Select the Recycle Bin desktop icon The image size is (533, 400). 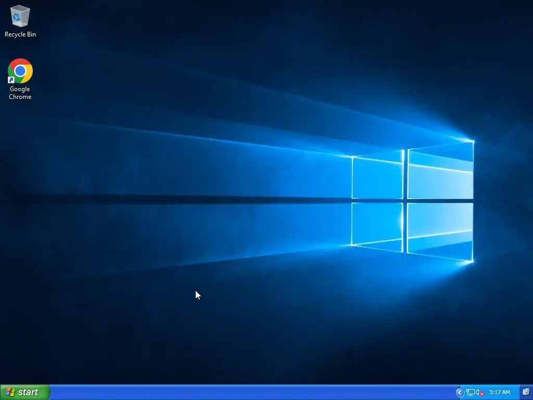[20, 21]
